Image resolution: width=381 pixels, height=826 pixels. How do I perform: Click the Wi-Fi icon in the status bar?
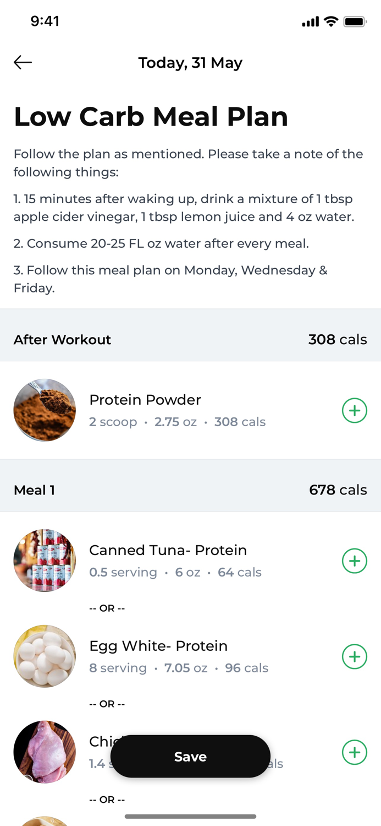[x=331, y=21]
